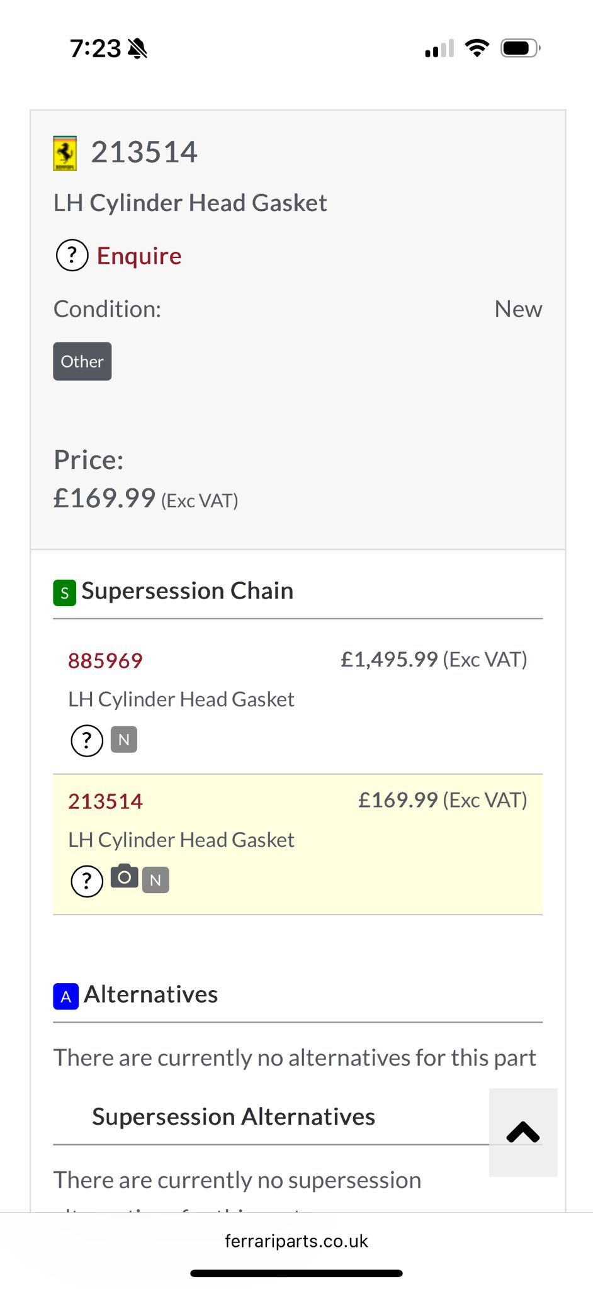Tap the battery indicator in status bar

coord(520,48)
